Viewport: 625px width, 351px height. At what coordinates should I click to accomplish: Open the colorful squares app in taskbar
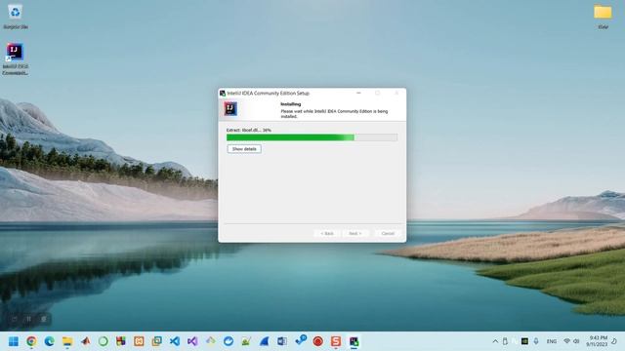(121, 341)
